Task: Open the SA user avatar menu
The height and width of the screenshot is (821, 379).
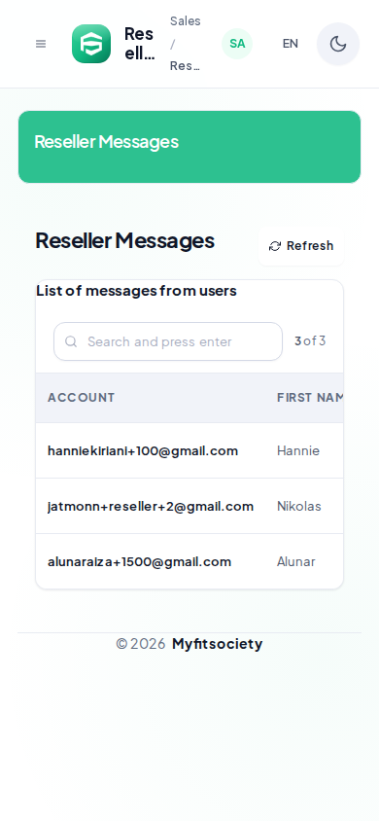Action: coord(237,44)
